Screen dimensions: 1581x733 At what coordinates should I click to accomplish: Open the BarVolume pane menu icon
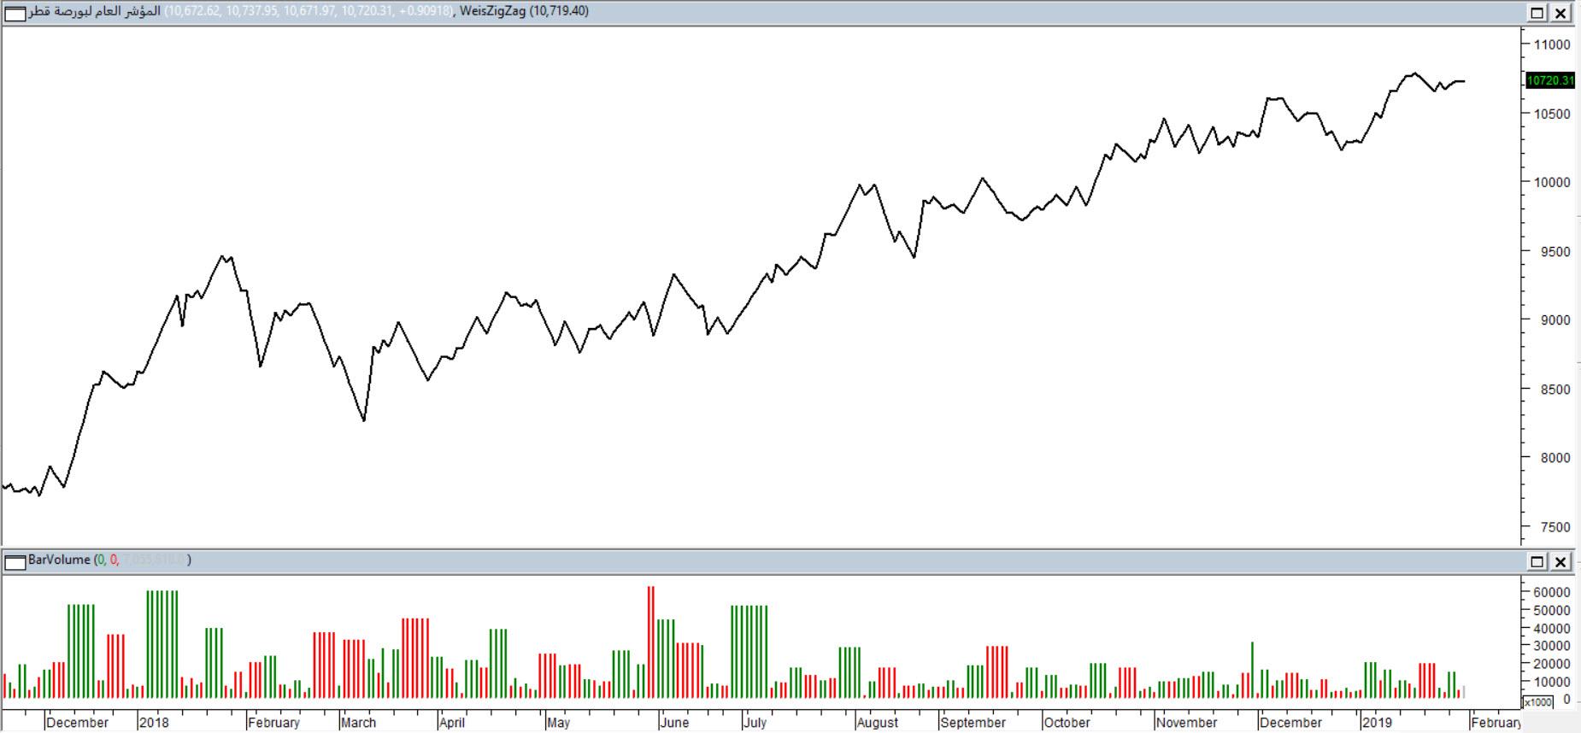15,561
